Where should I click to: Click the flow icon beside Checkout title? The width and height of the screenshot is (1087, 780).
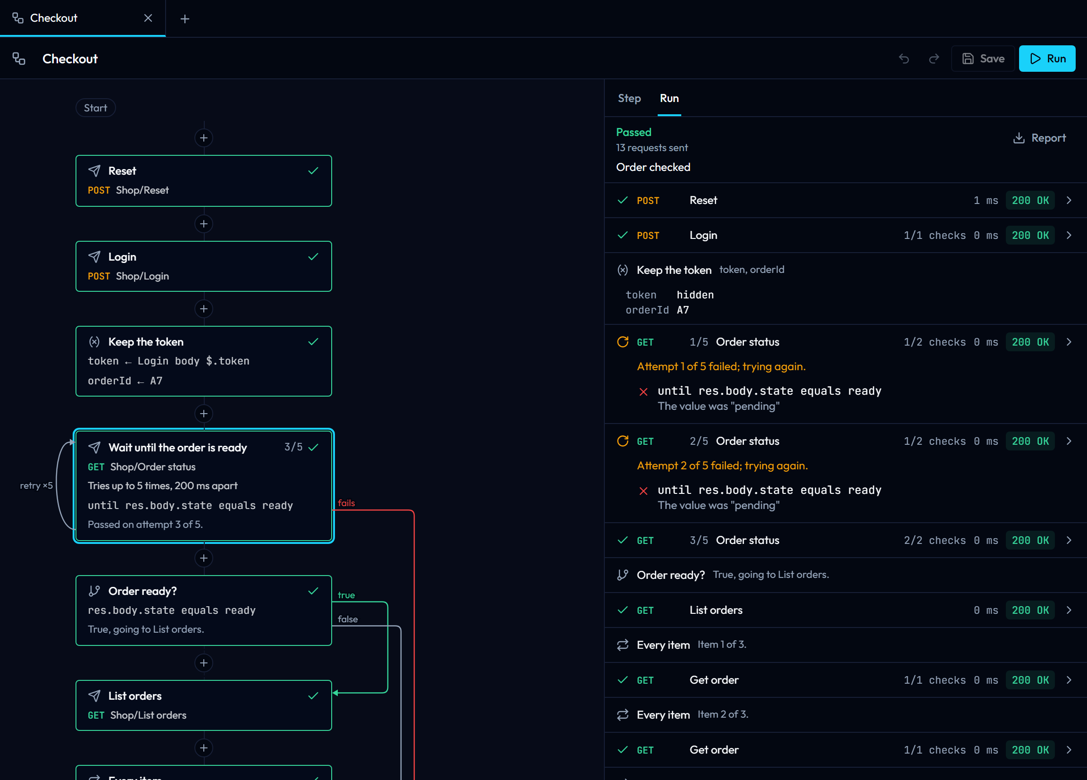[x=19, y=59]
